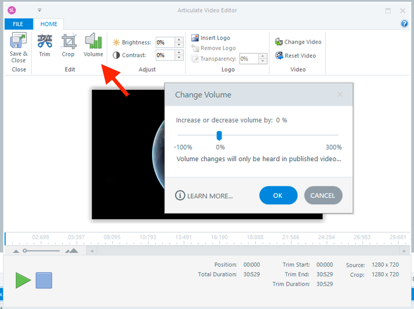Click OK in Change Volume dialog
Image resolution: width=414 pixels, height=309 pixels.
point(278,196)
